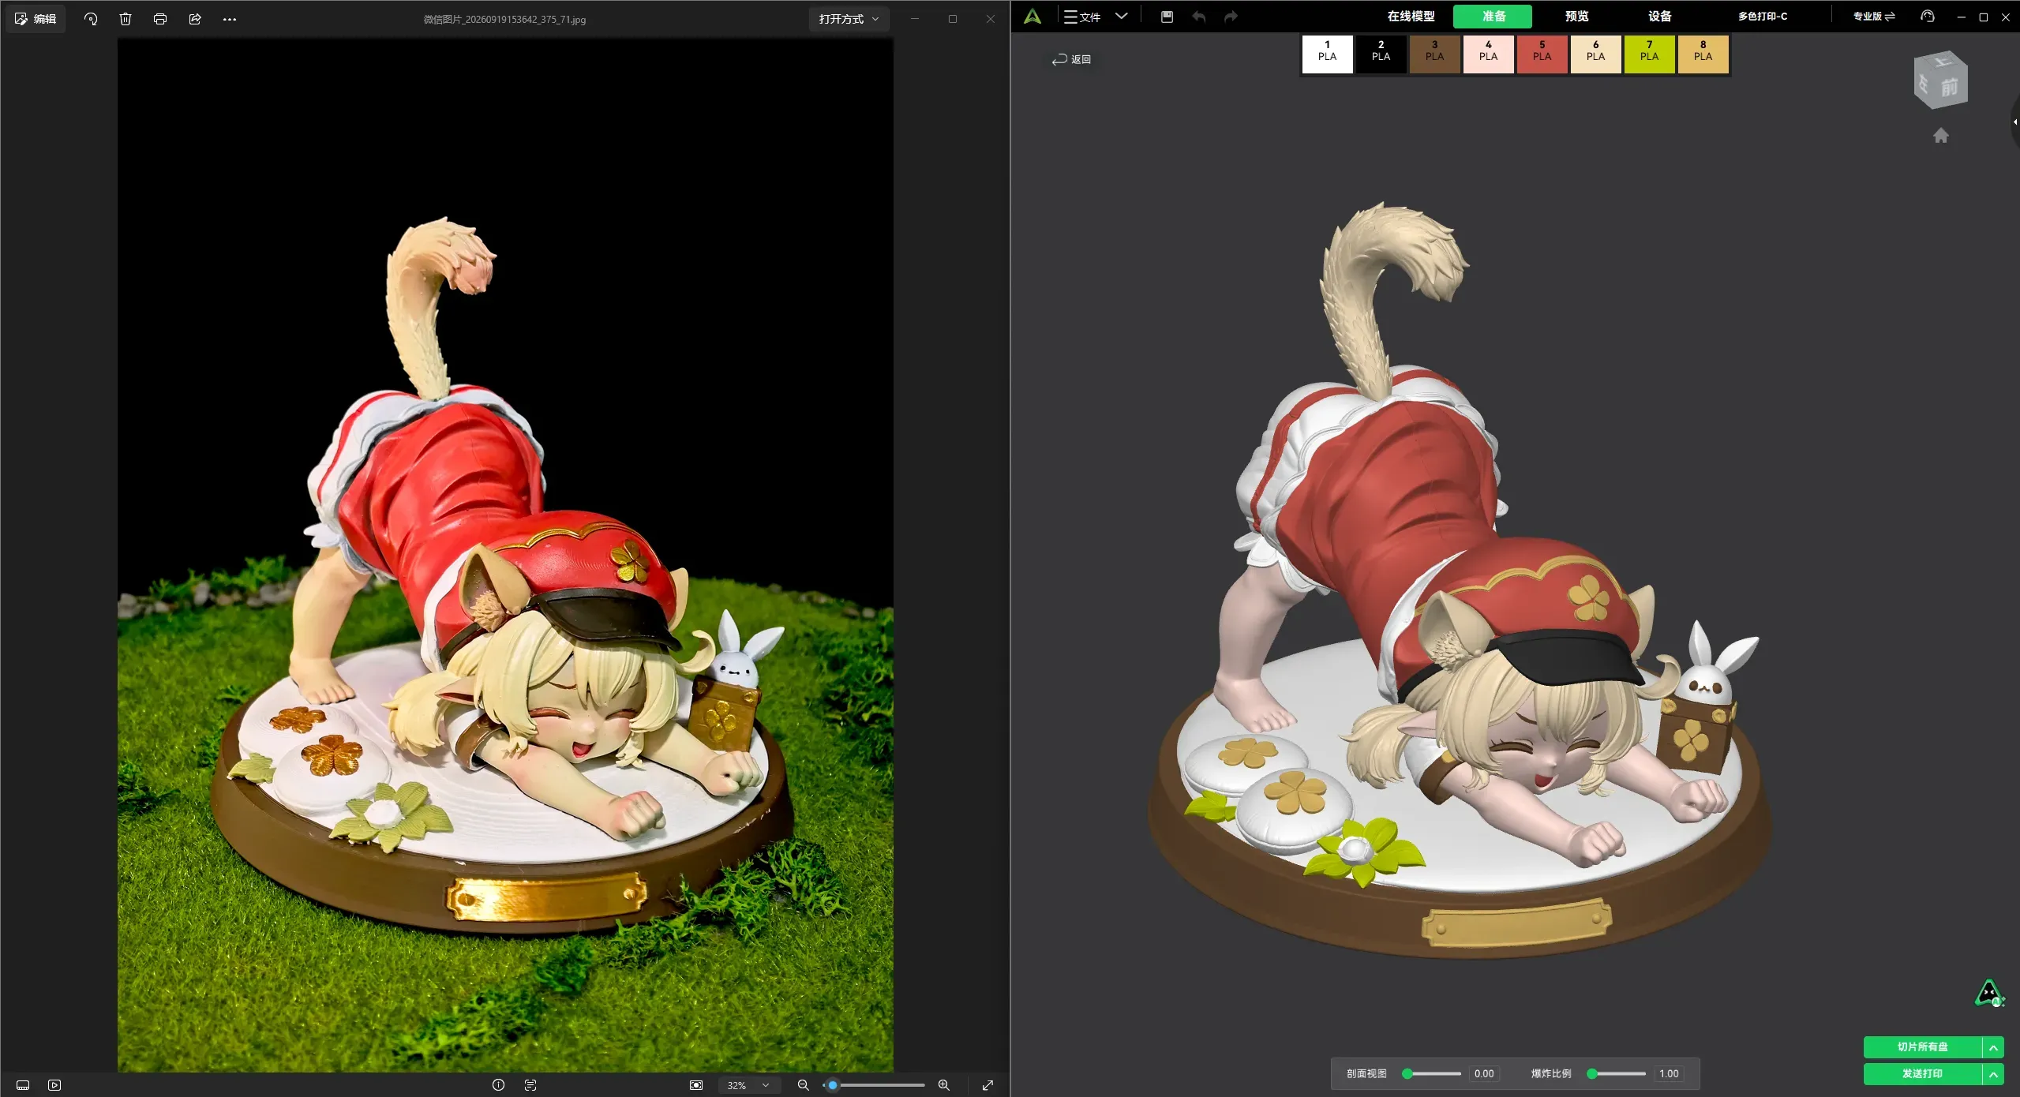Click the 3D view orientation cube

(x=1941, y=80)
